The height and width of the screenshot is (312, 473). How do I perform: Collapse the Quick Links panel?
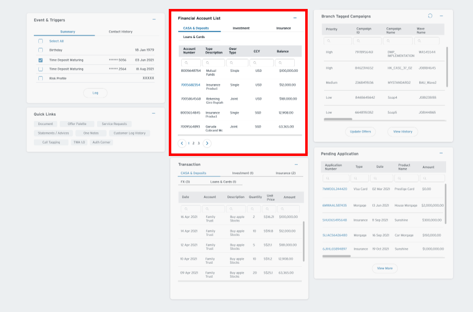154,113
